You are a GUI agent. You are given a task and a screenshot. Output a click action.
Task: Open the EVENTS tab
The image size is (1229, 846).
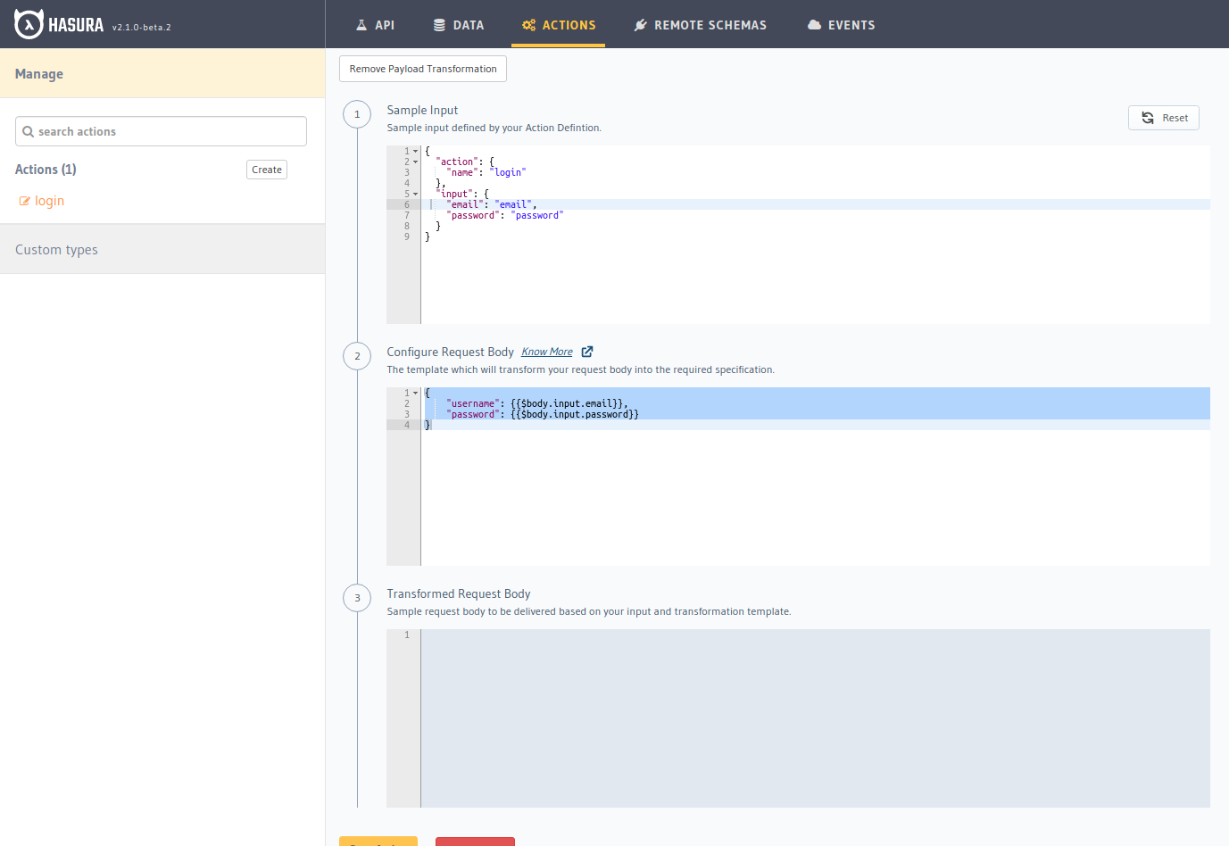point(841,25)
